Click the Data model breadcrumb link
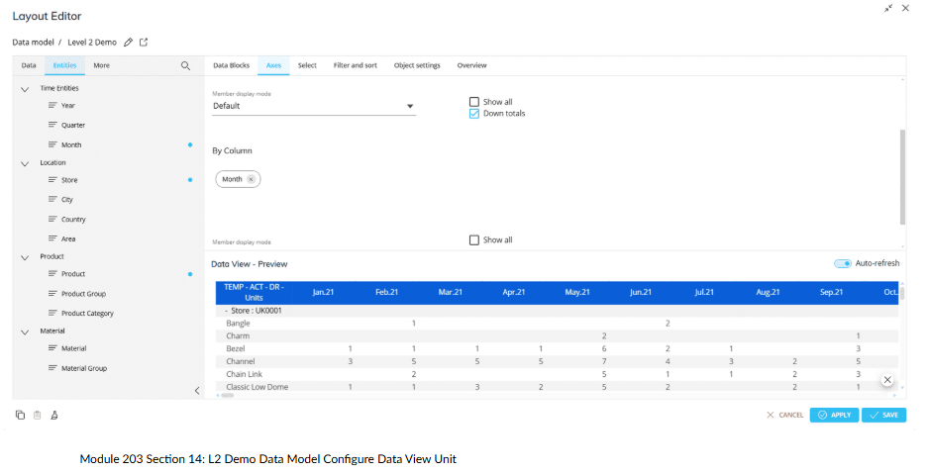This screenshot has width=928, height=473. [x=33, y=43]
